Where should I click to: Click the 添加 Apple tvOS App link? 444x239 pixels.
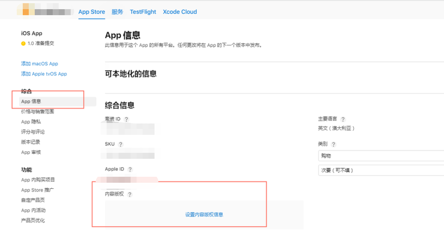coord(44,74)
